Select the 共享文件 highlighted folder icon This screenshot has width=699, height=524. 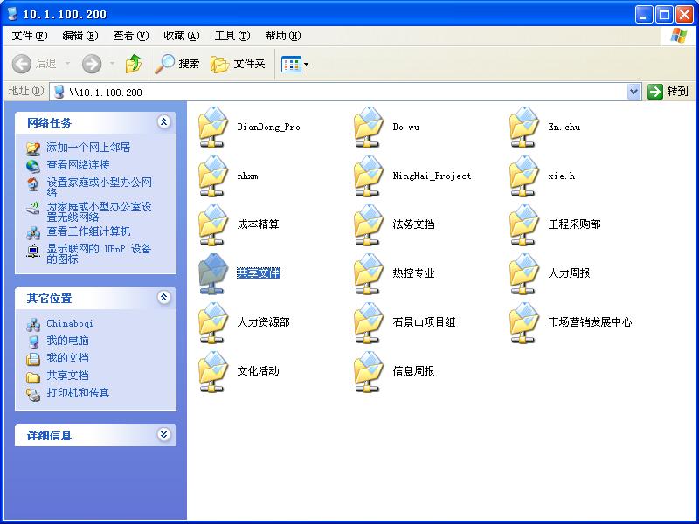click(212, 274)
